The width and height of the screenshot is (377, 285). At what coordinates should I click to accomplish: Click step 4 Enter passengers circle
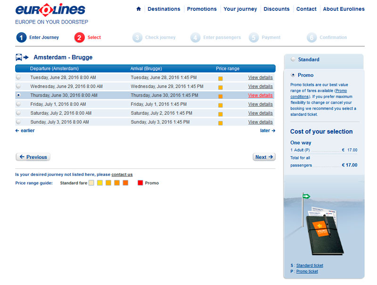tap(195, 38)
